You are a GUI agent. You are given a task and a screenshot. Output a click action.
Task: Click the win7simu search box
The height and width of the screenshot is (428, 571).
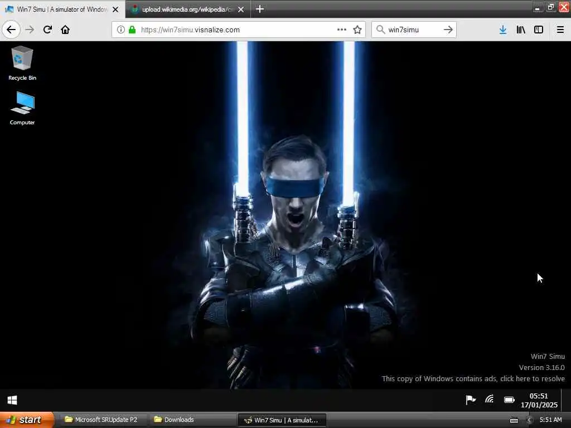pyautogui.click(x=414, y=30)
